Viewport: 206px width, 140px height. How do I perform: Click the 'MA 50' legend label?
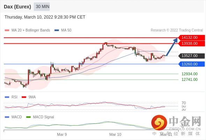[66, 30]
